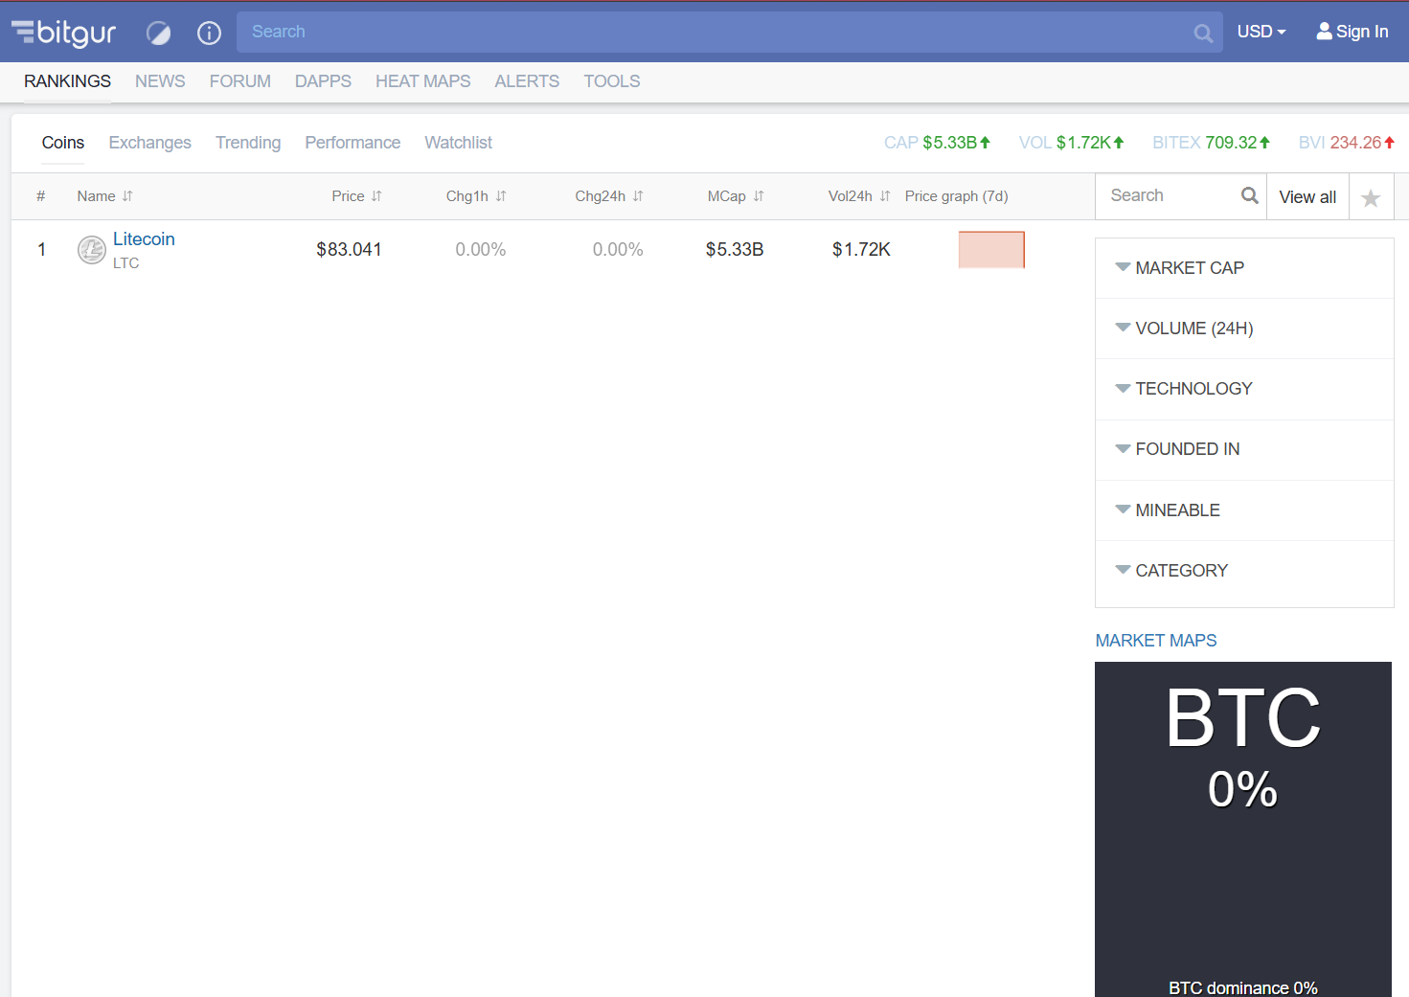Switch to the Trending tab
The image size is (1409, 997).
click(x=248, y=143)
